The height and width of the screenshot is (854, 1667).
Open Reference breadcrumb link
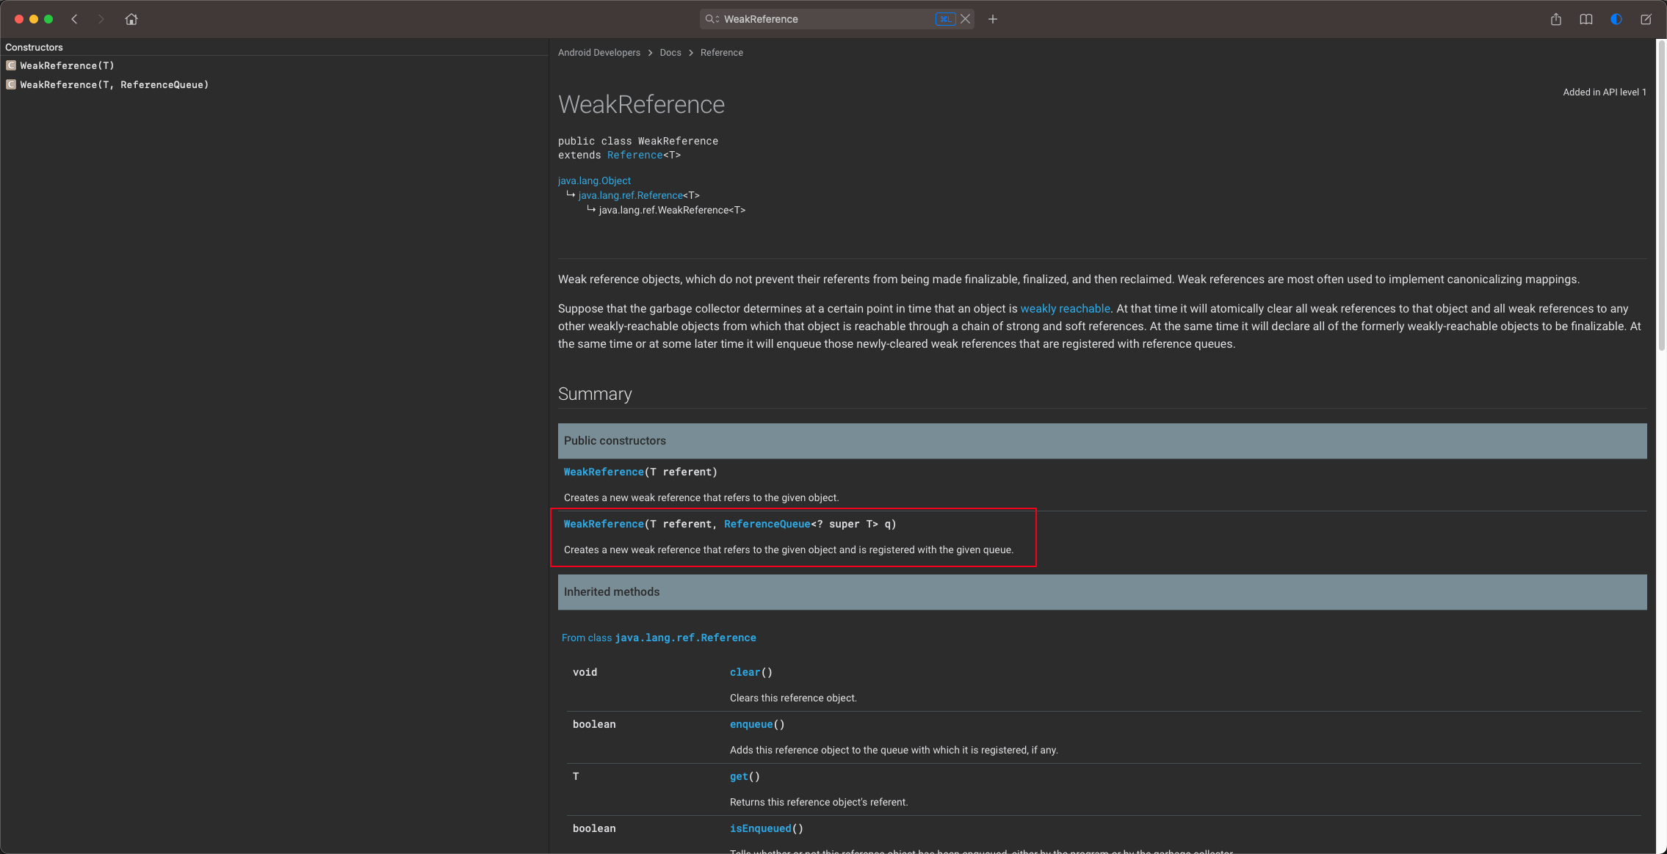[x=722, y=53]
